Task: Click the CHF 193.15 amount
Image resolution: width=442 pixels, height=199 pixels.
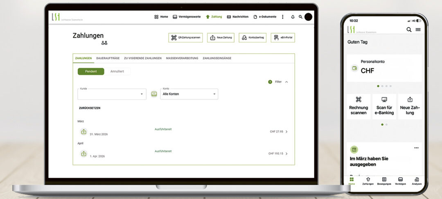Action: coord(276,154)
